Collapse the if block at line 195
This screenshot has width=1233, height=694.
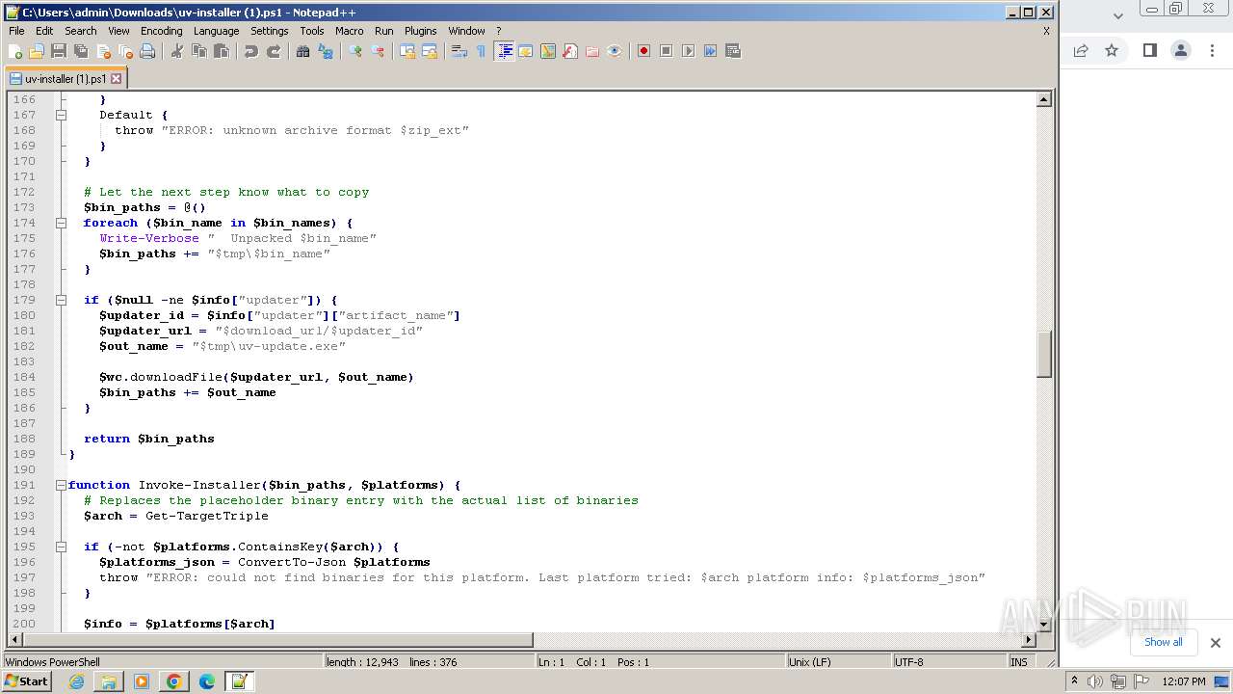[x=61, y=547]
